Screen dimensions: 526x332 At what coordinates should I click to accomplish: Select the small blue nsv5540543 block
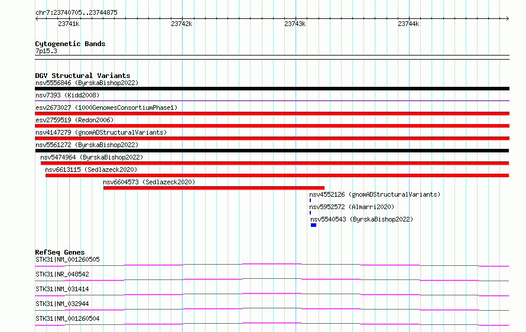tap(313, 225)
